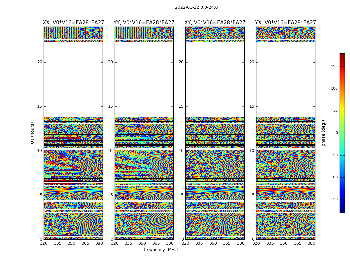Click the 365 frequency tick under YY panel
This screenshot has height=266, width=350.
pos(156,243)
